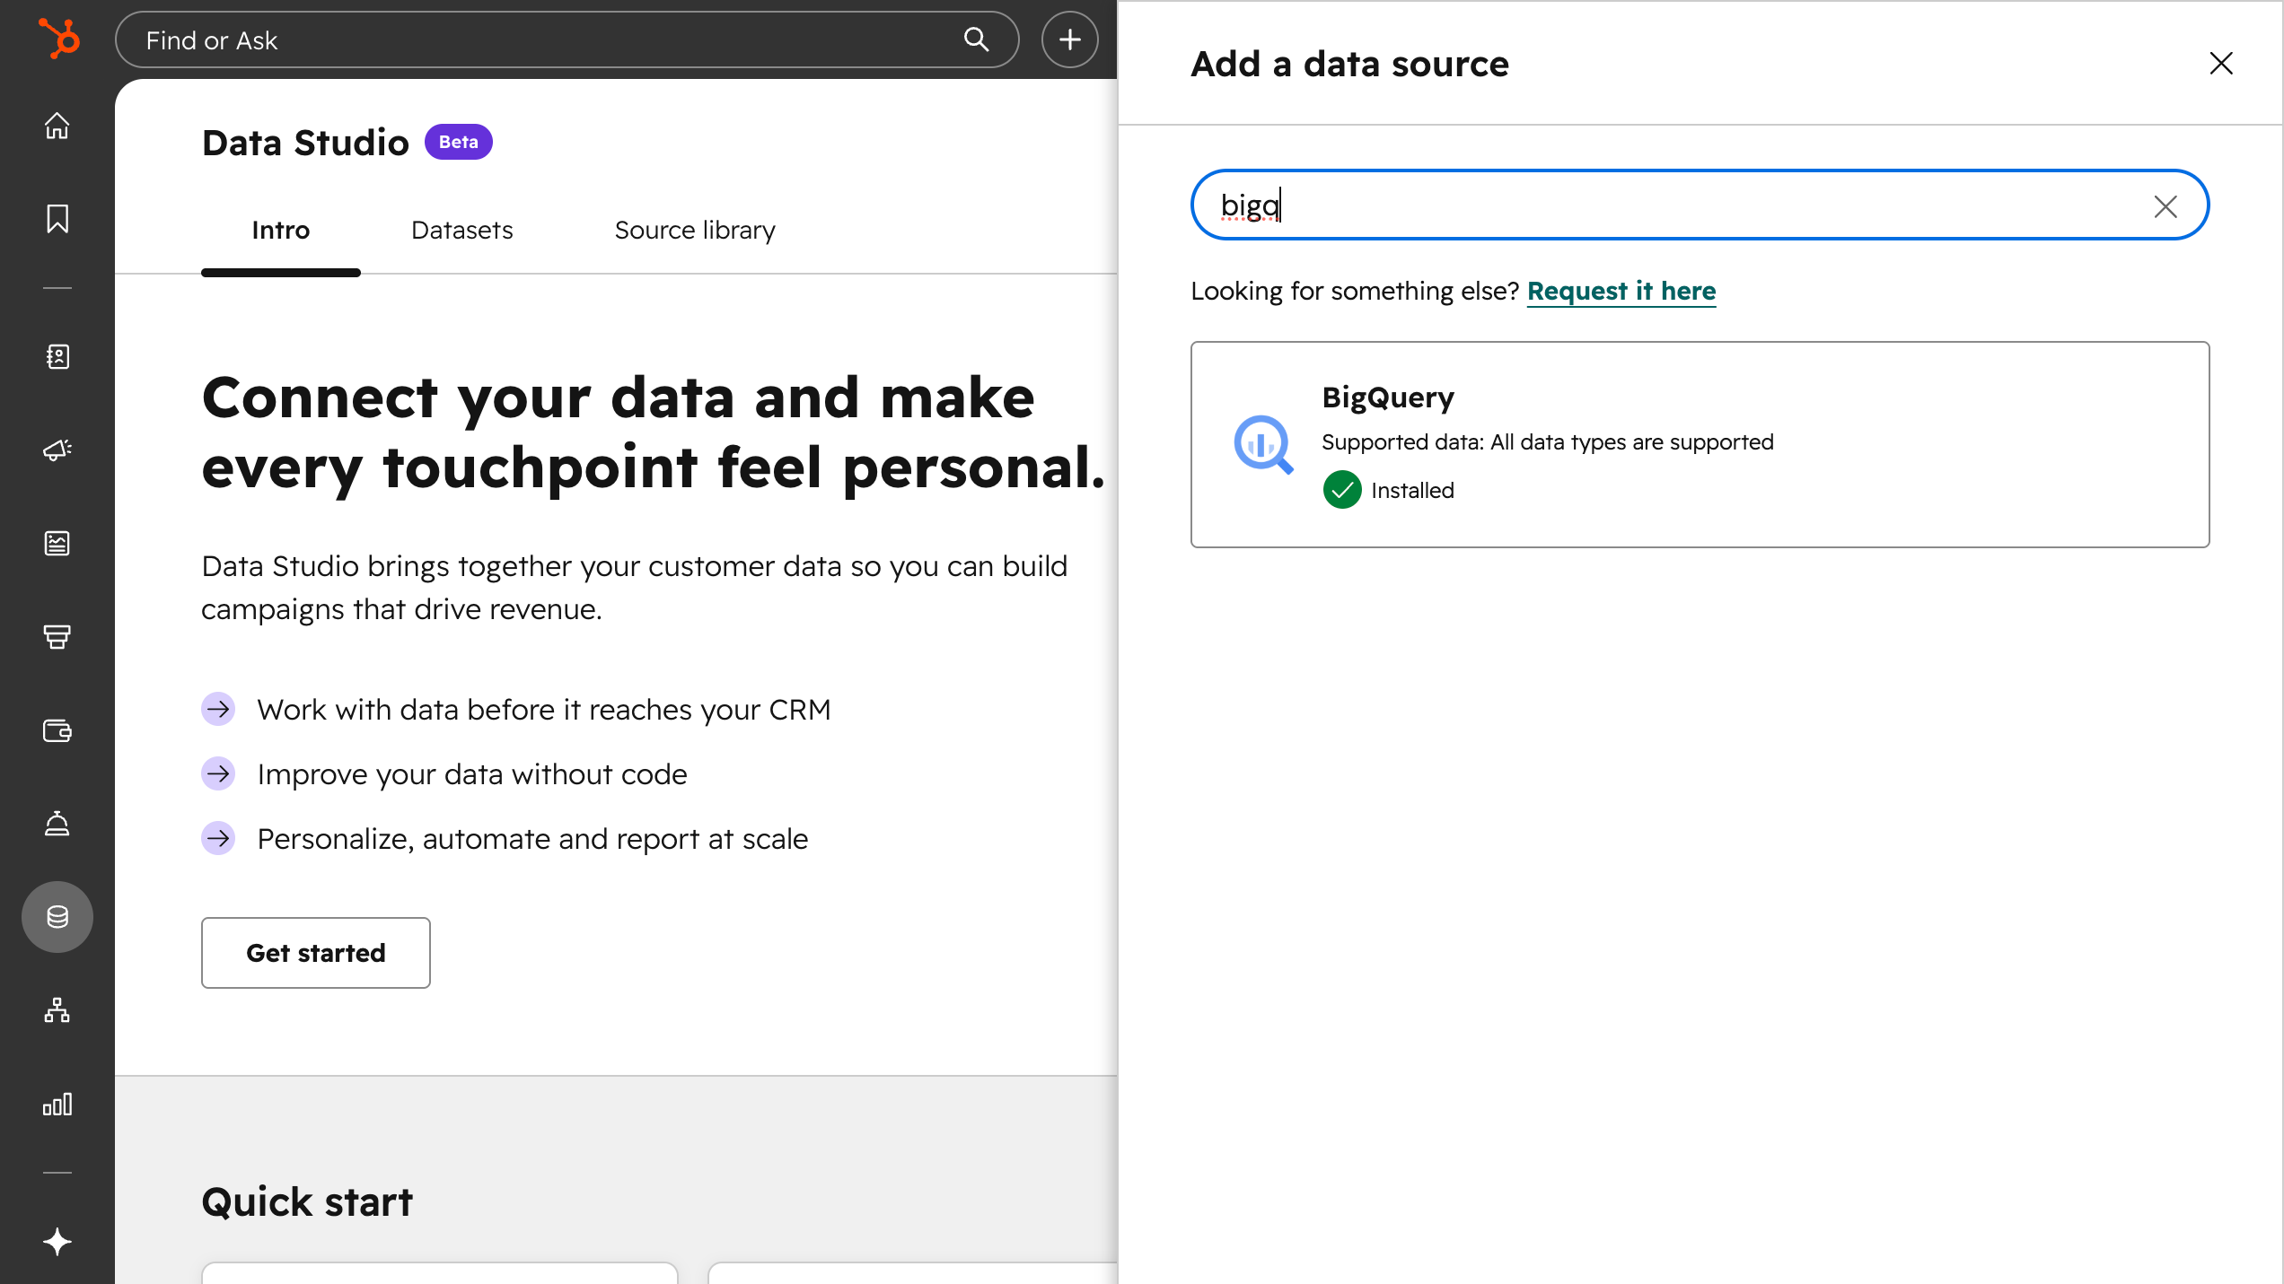Click the green Installed checkmark icon
The width and height of the screenshot is (2284, 1284).
coord(1342,490)
